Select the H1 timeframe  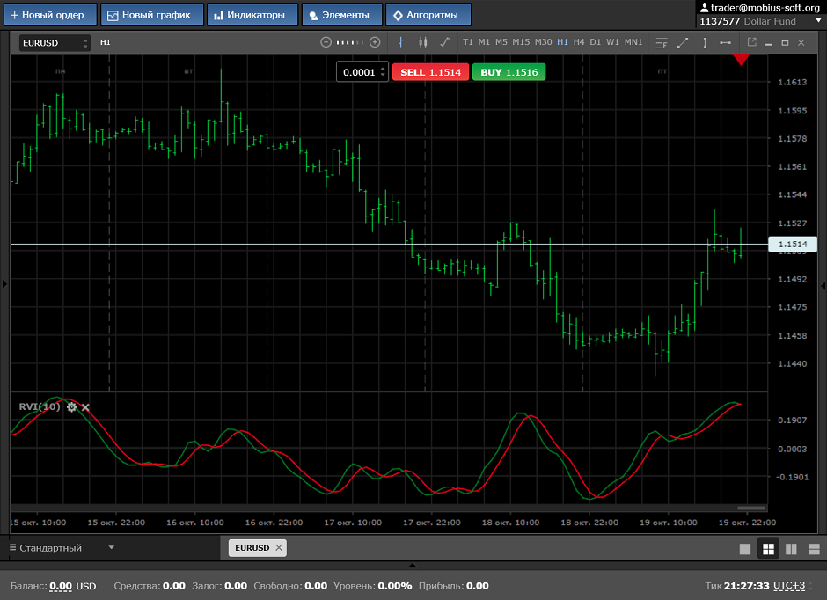coord(563,42)
